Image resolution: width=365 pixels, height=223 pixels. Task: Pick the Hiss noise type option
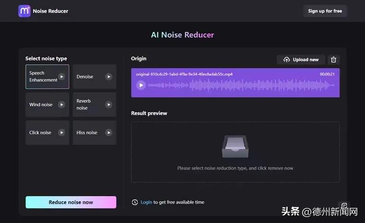[87, 133]
